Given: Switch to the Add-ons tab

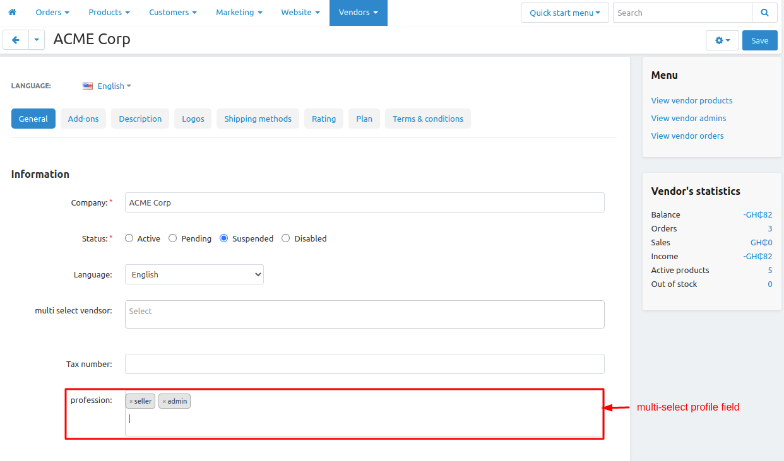Looking at the screenshot, I should click(x=83, y=119).
